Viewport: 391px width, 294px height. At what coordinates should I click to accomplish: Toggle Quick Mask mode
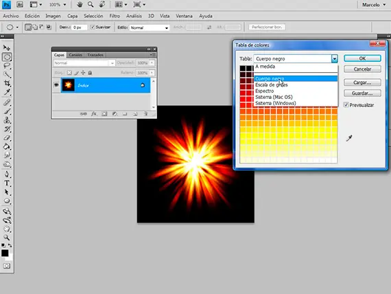tap(7, 266)
